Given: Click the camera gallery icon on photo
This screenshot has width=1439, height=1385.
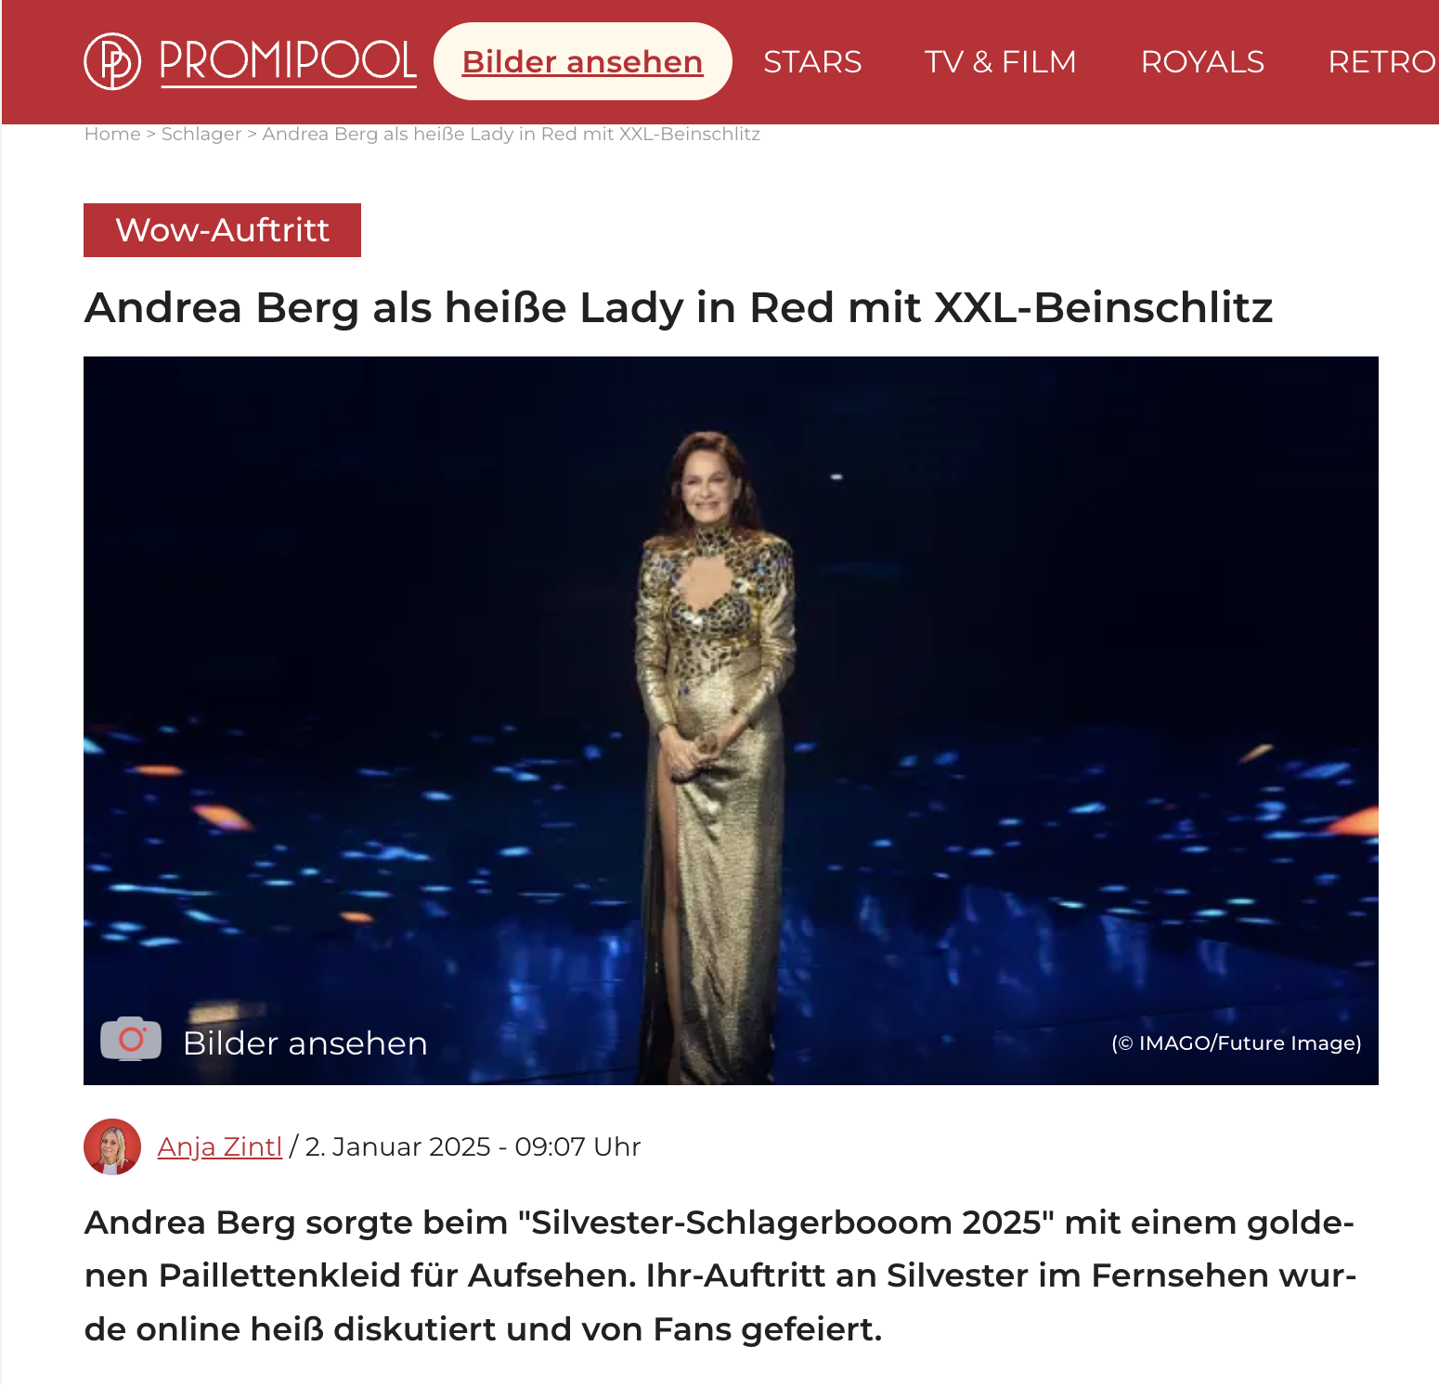Looking at the screenshot, I should coord(131,1039).
